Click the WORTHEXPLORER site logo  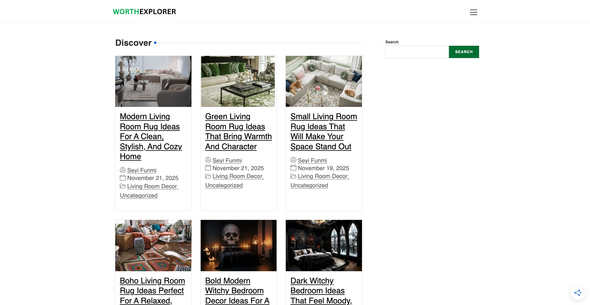pyautogui.click(x=144, y=12)
